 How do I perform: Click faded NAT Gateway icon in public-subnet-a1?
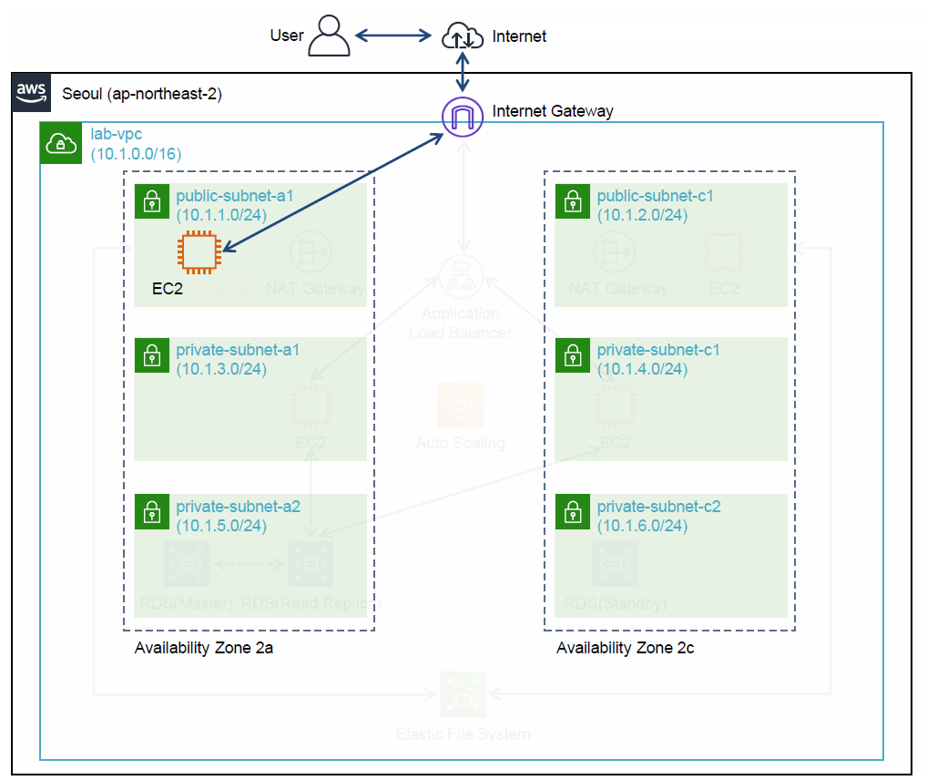311,252
